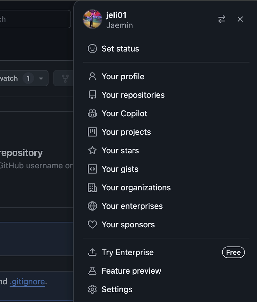Click the globe icon for enterprises
257x302 pixels.
coord(93,206)
